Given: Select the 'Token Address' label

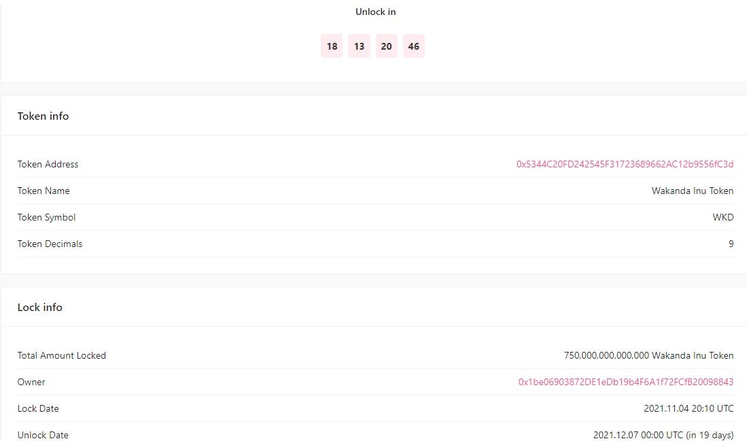Looking at the screenshot, I should coord(48,164).
